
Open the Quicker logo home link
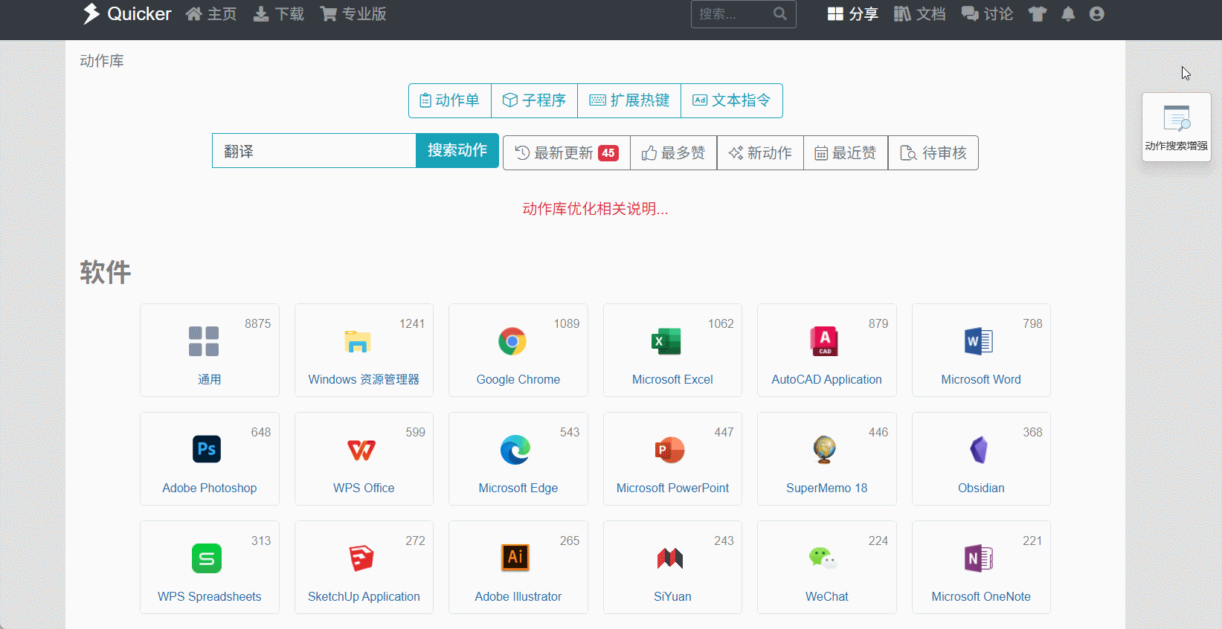point(126,13)
